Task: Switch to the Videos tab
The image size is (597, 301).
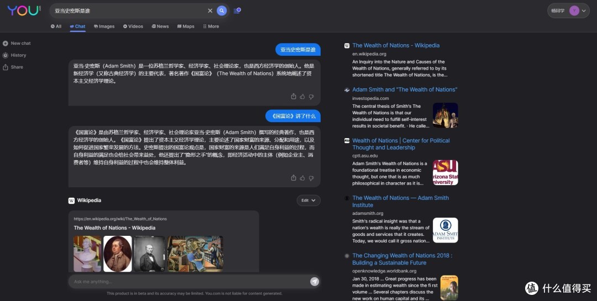Action: coord(133,27)
